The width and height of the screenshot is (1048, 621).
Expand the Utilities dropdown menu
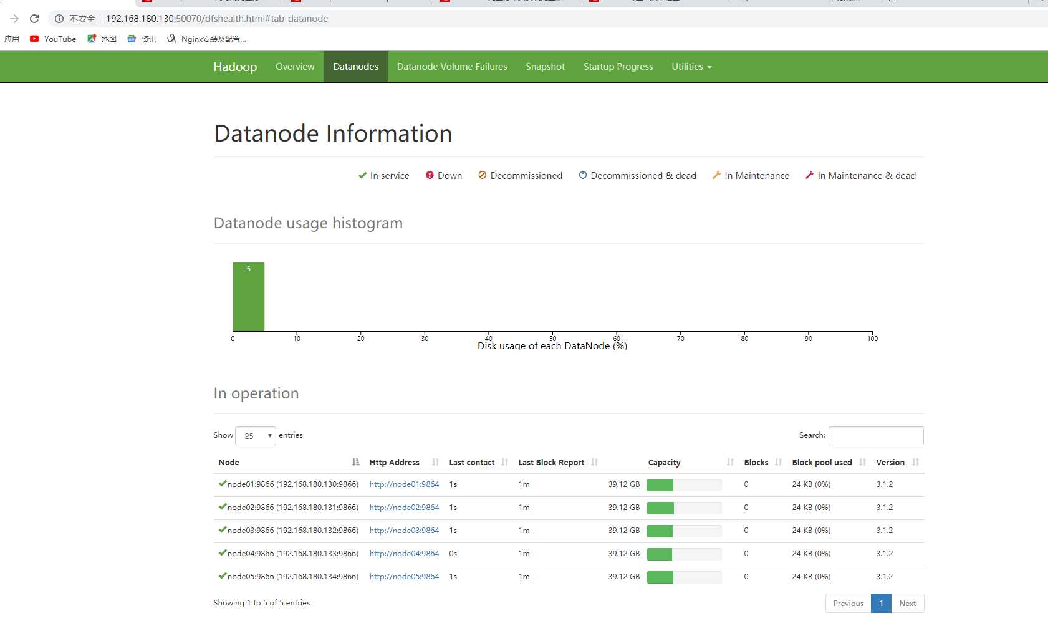691,67
